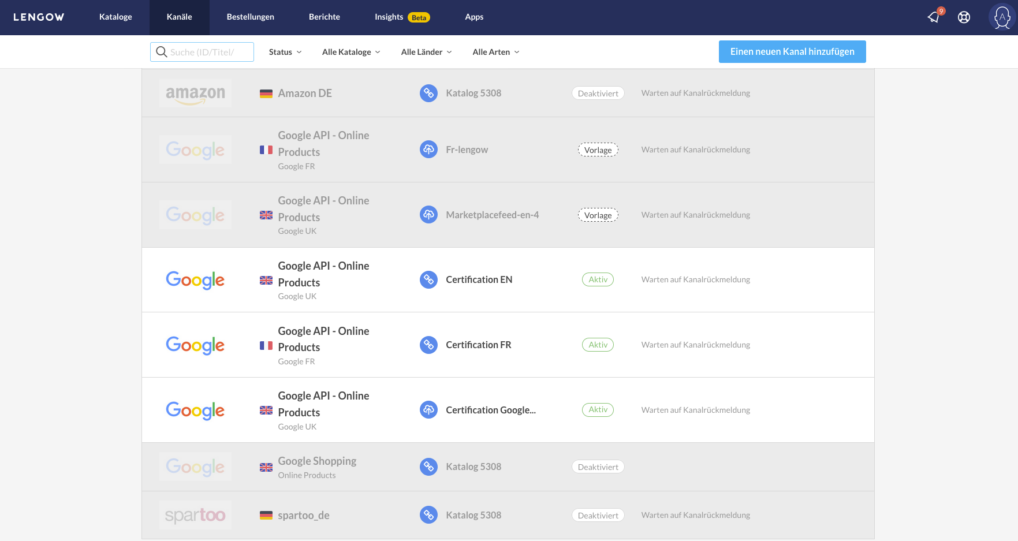The height and width of the screenshot is (541, 1018).
Task: Go to the Berichte menu
Action: [x=325, y=17]
